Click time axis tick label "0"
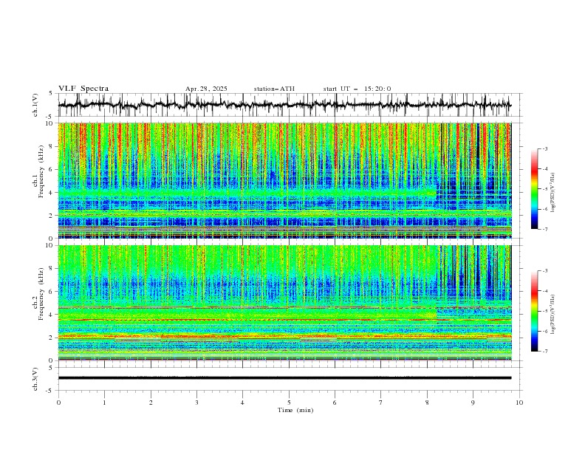The image size is (585, 452). pyautogui.click(x=58, y=403)
